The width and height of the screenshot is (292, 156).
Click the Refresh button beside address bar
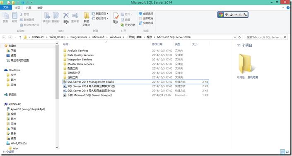(239, 37)
